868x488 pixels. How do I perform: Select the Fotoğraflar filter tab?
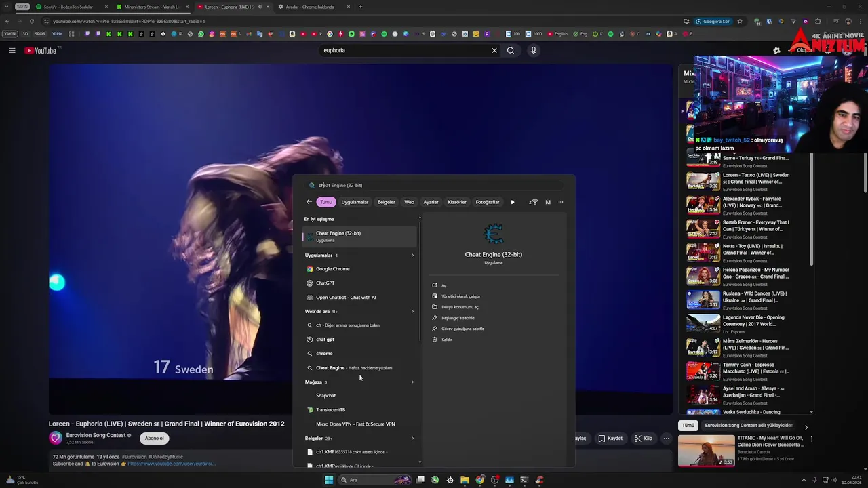(487, 202)
